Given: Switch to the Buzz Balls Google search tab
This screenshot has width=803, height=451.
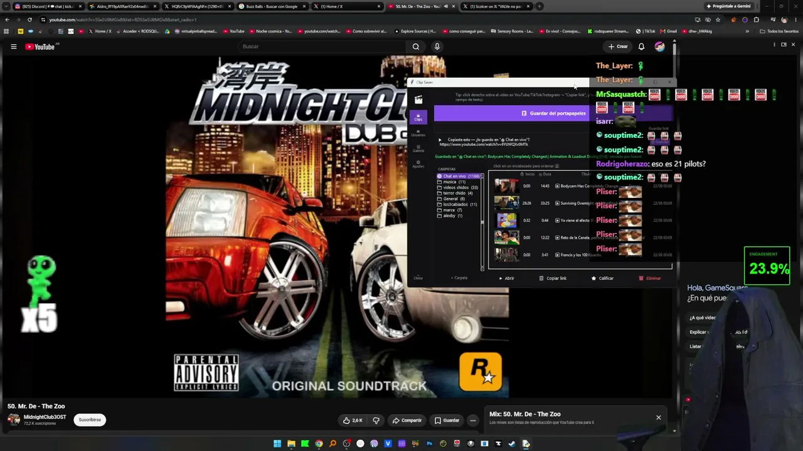Looking at the screenshot, I should click(x=272, y=6).
